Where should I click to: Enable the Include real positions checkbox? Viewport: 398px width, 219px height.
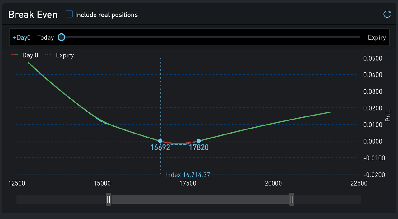(69, 14)
